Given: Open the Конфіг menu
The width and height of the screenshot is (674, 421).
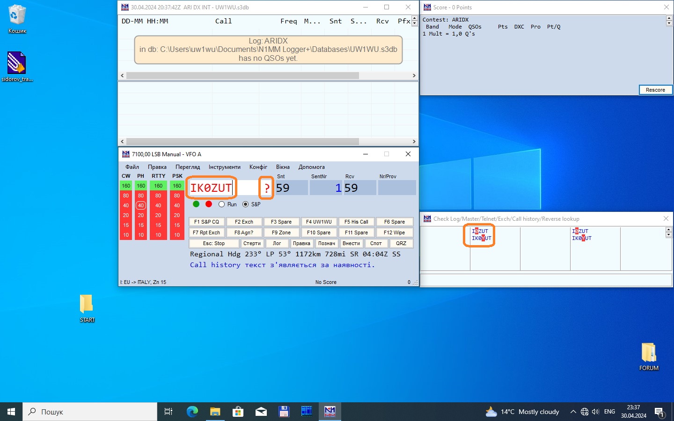Looking at the screenshot, I should [258, 167].
